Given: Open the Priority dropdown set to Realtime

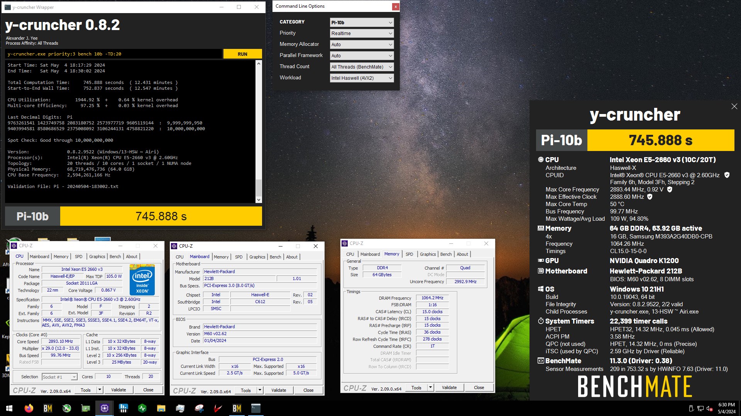Looking at the screenshot, I should pos(362,34).
